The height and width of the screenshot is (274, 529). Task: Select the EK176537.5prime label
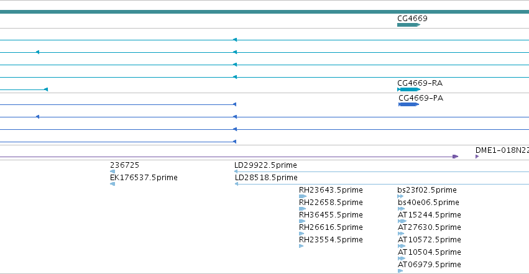144,177
